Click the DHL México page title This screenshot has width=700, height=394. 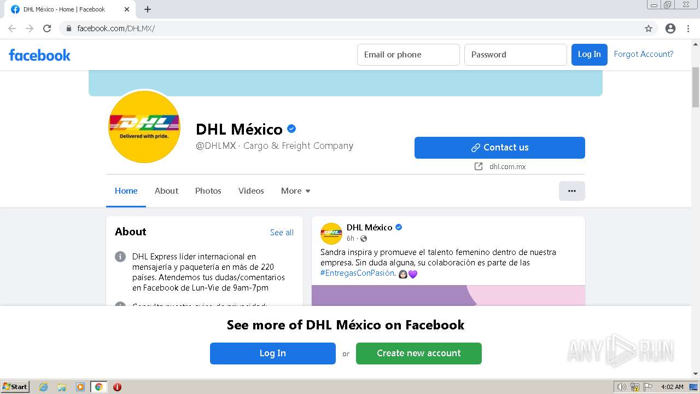(x=240, y=129)
